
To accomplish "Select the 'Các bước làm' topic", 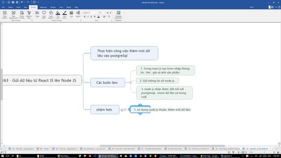I will pyautogui.click(x=108, y=83).
